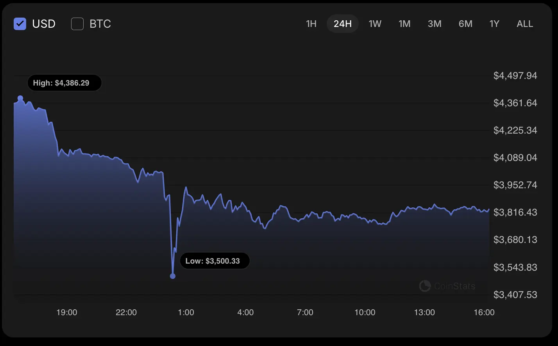Click the high price point marker
This screenshot has width=558, height=346.
(x=20, y=98)
